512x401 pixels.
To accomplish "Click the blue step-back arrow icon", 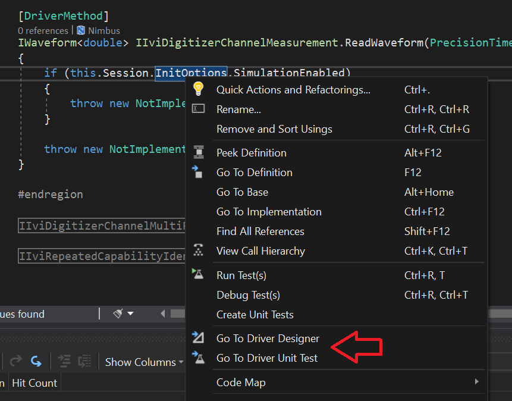I will (36, 361).
